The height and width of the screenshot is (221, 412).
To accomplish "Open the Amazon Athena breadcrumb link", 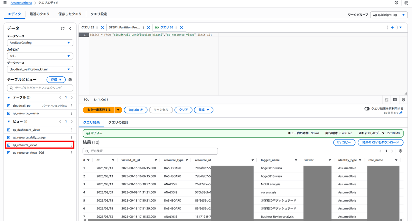I will pyautogui.click(x=21, y=3).
